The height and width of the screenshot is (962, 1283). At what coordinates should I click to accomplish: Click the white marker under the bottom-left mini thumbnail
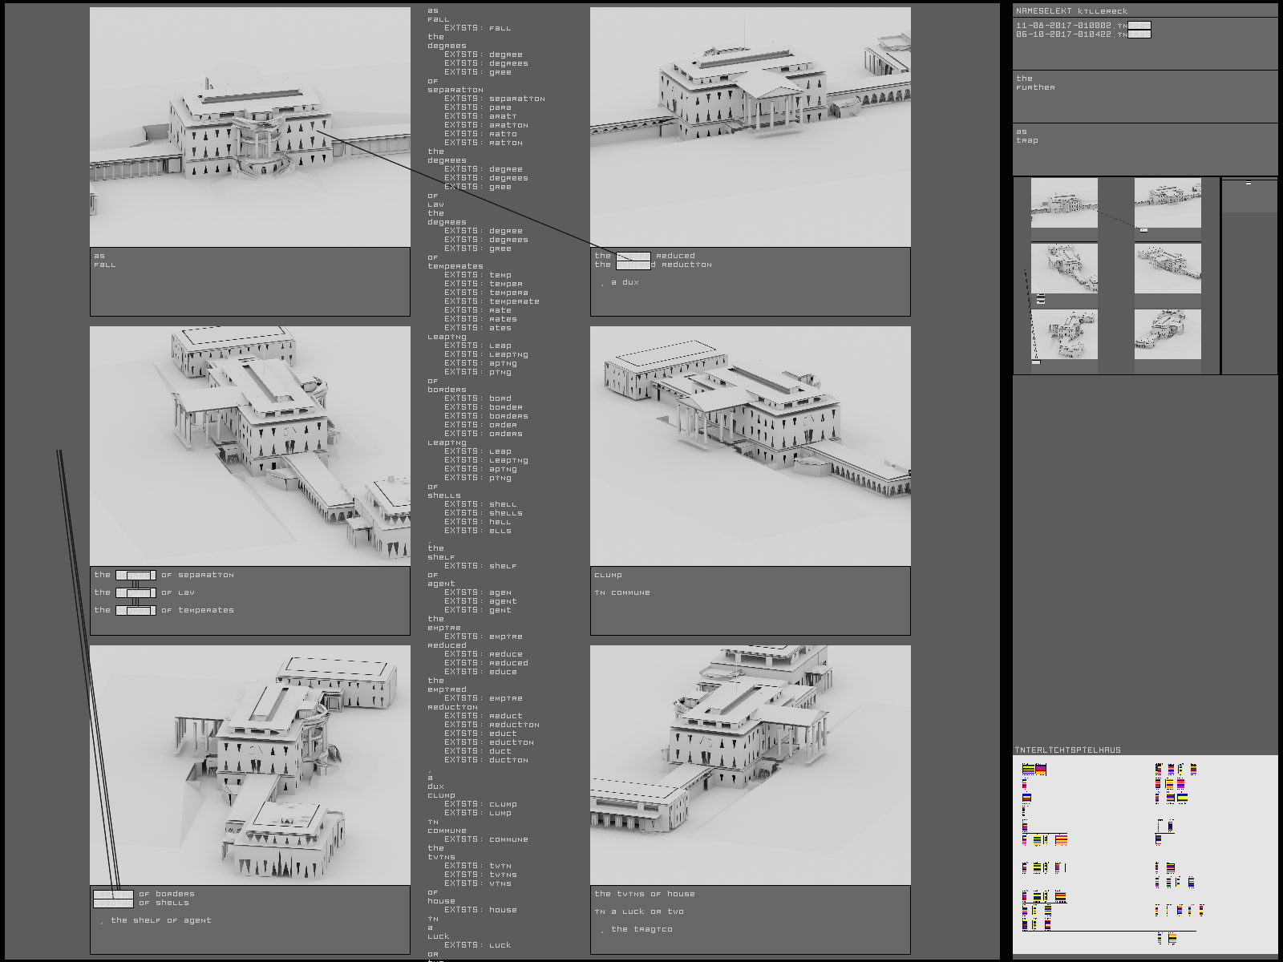click(1036, 362)
